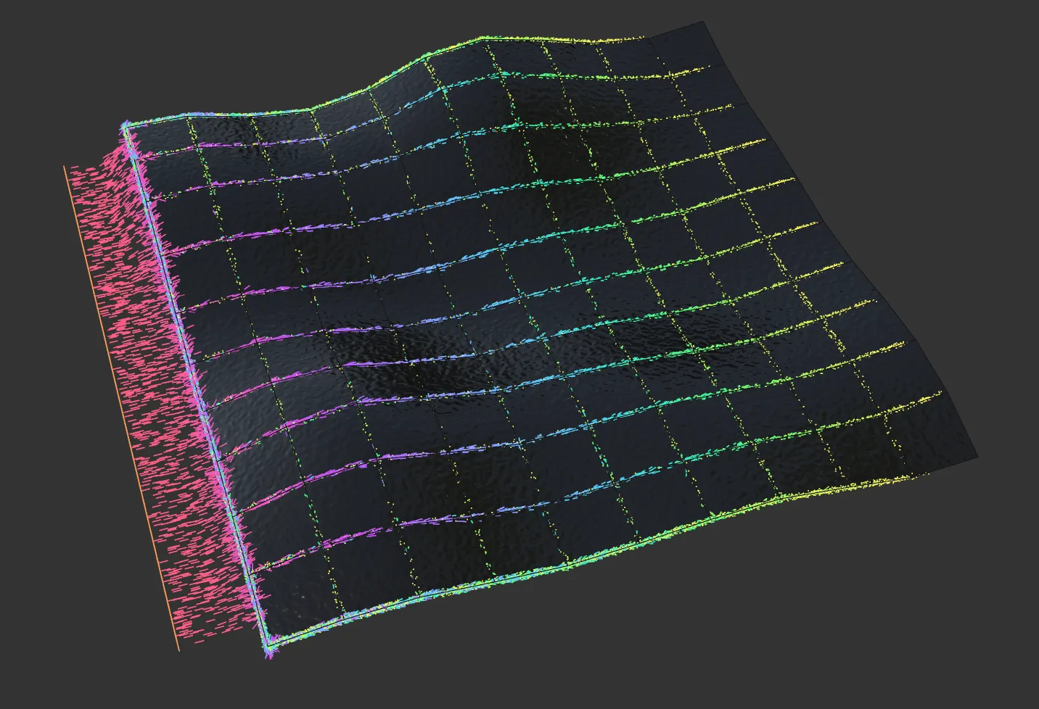Click the top end of the orange line
The height and width of the screenshot is (709, 1039).
(65, 167)
